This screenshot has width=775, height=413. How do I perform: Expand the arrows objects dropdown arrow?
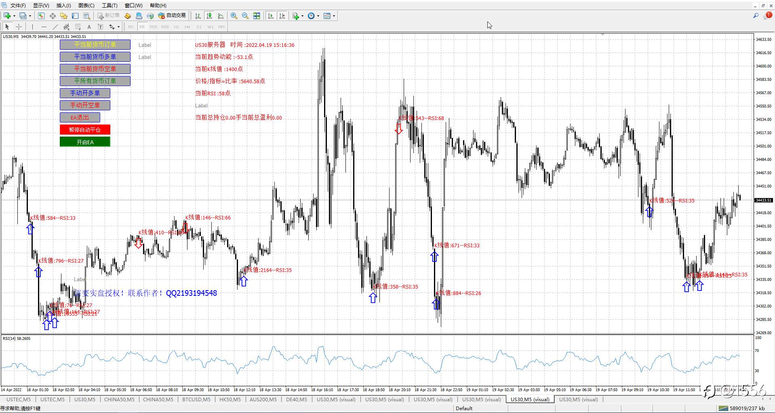tap(118, 27)
